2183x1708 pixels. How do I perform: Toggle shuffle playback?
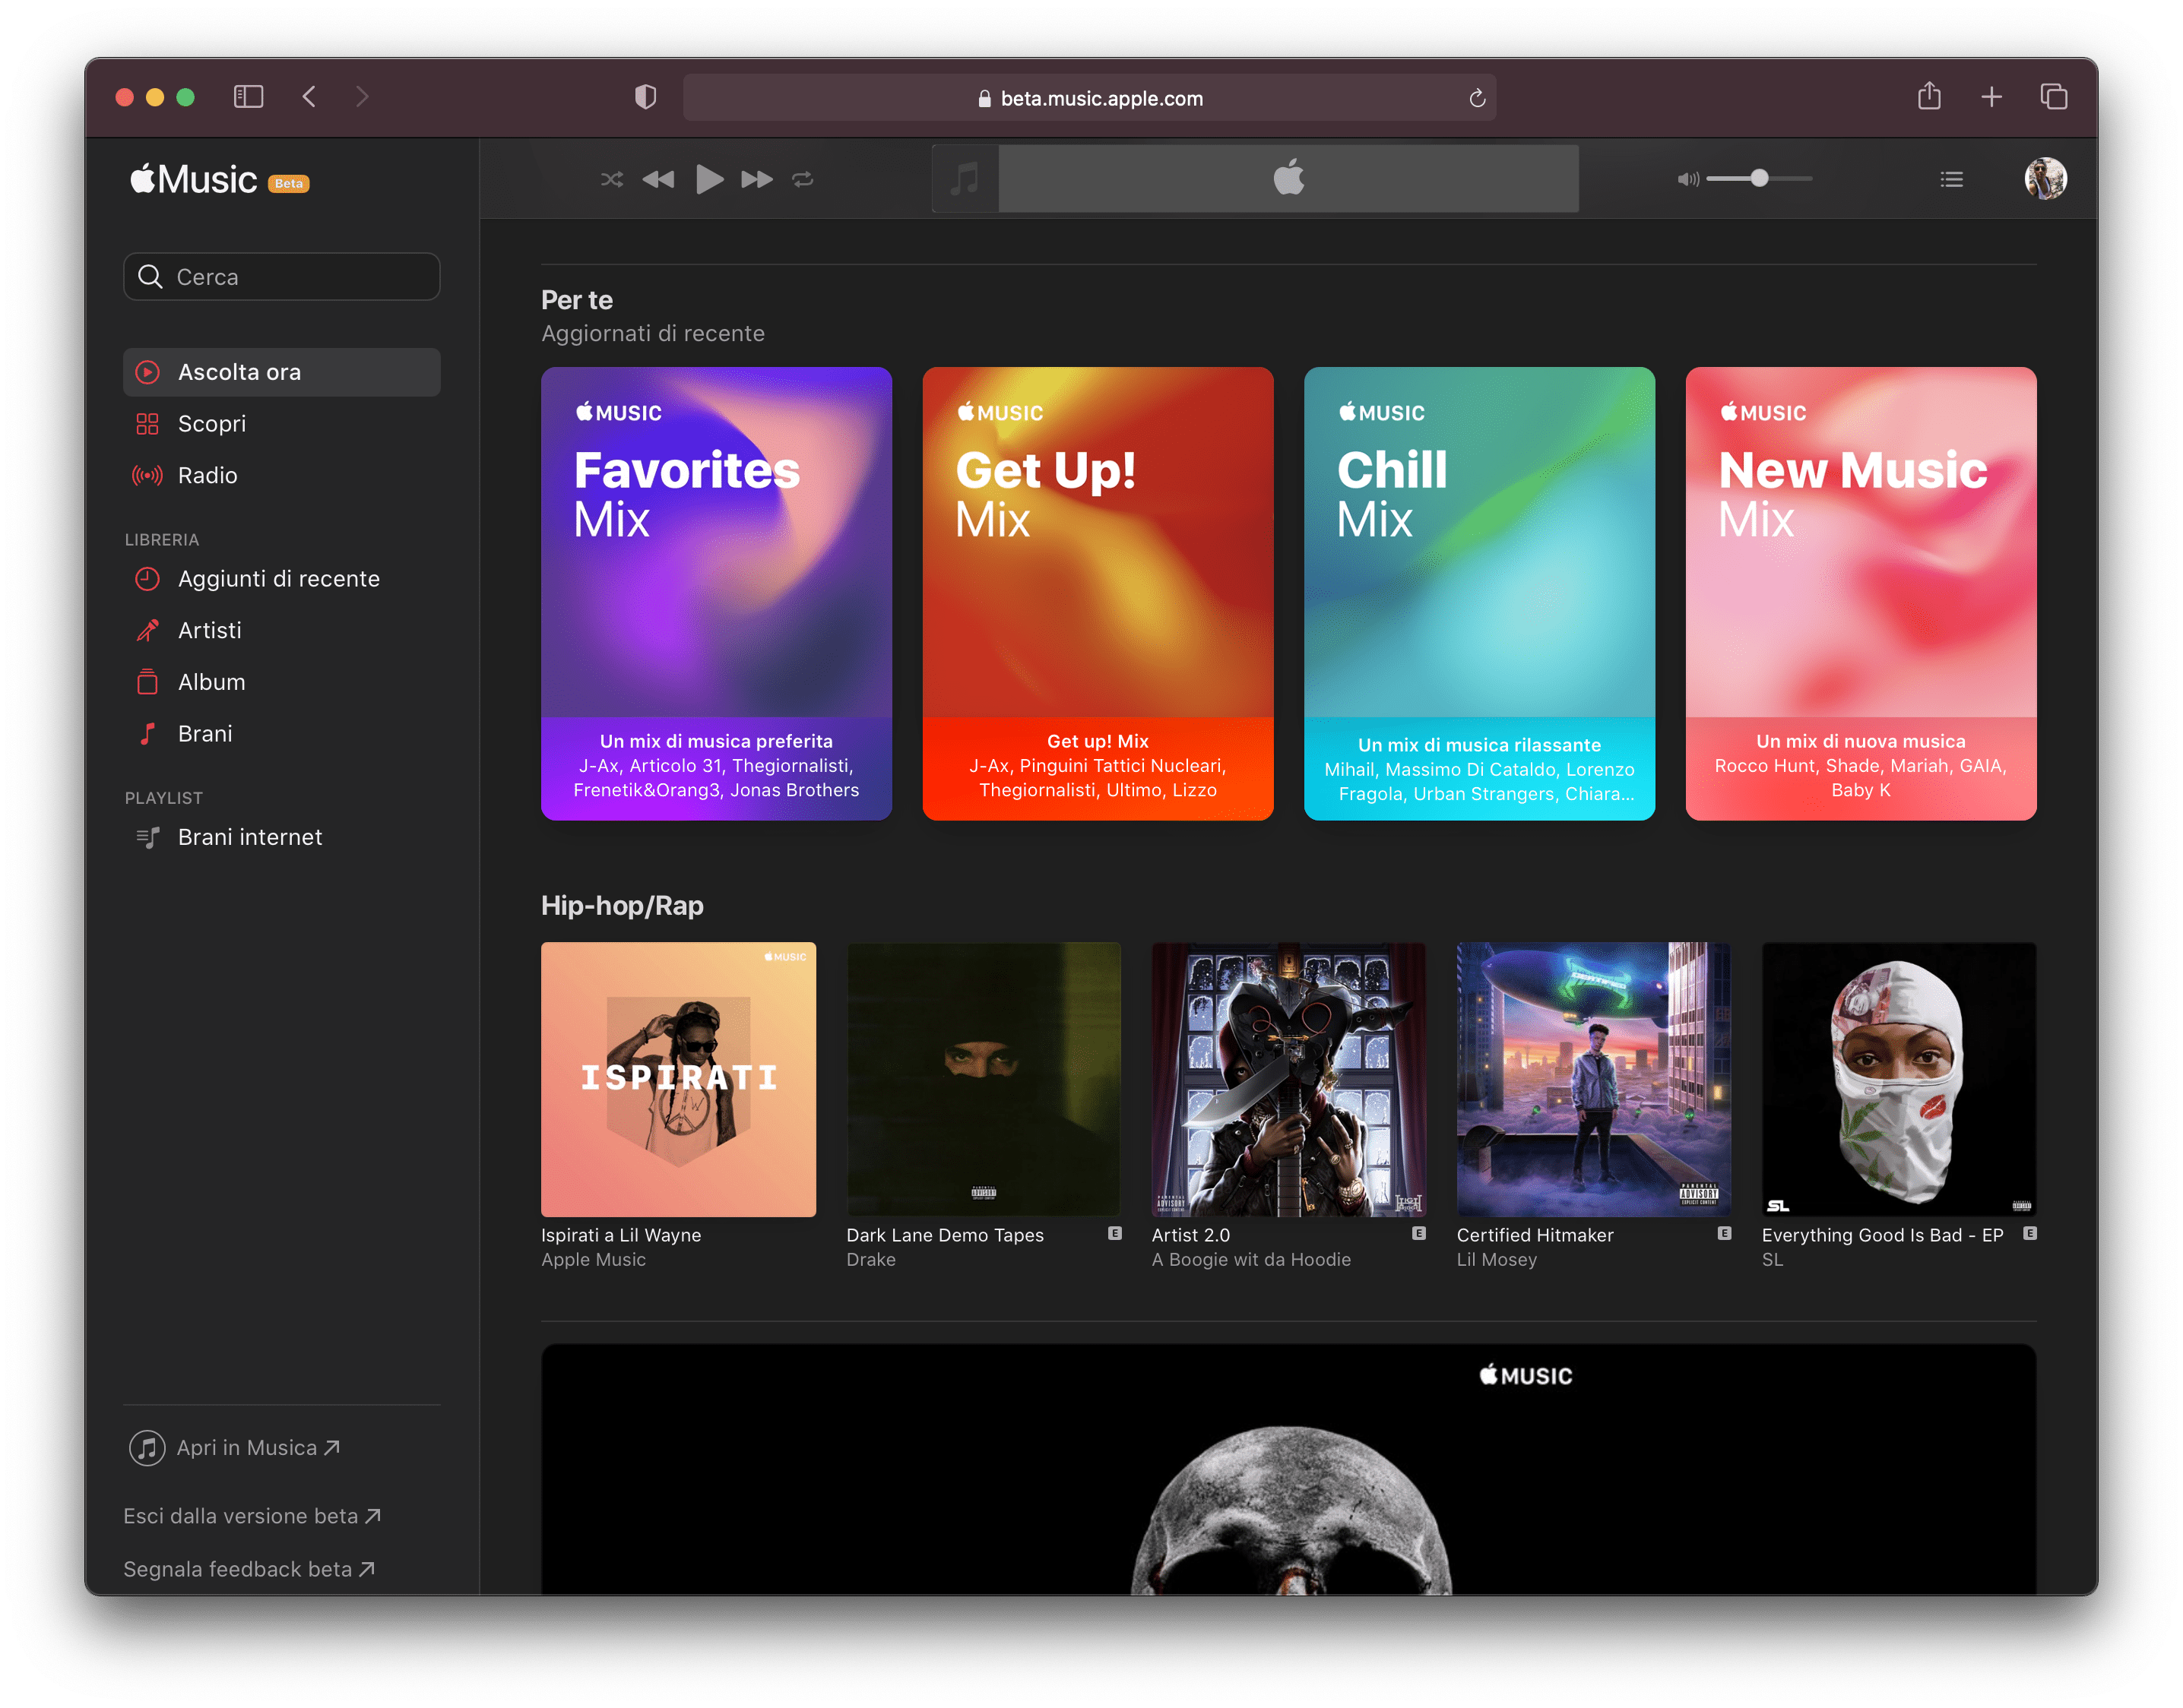click(611, 179)
